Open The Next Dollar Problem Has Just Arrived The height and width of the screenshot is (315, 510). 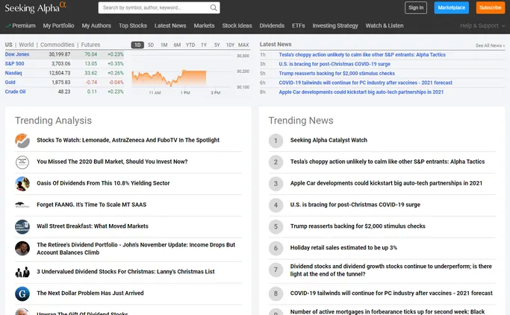coord(90,293)
